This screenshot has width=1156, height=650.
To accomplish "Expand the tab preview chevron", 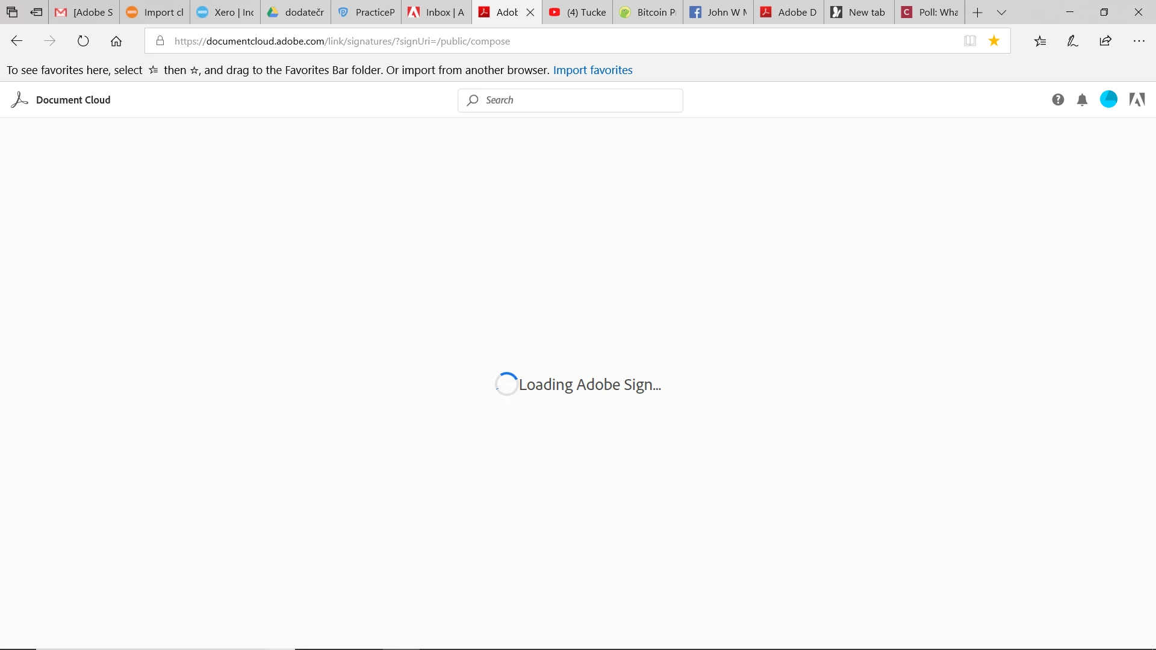I will click(x=1001, y=12).
